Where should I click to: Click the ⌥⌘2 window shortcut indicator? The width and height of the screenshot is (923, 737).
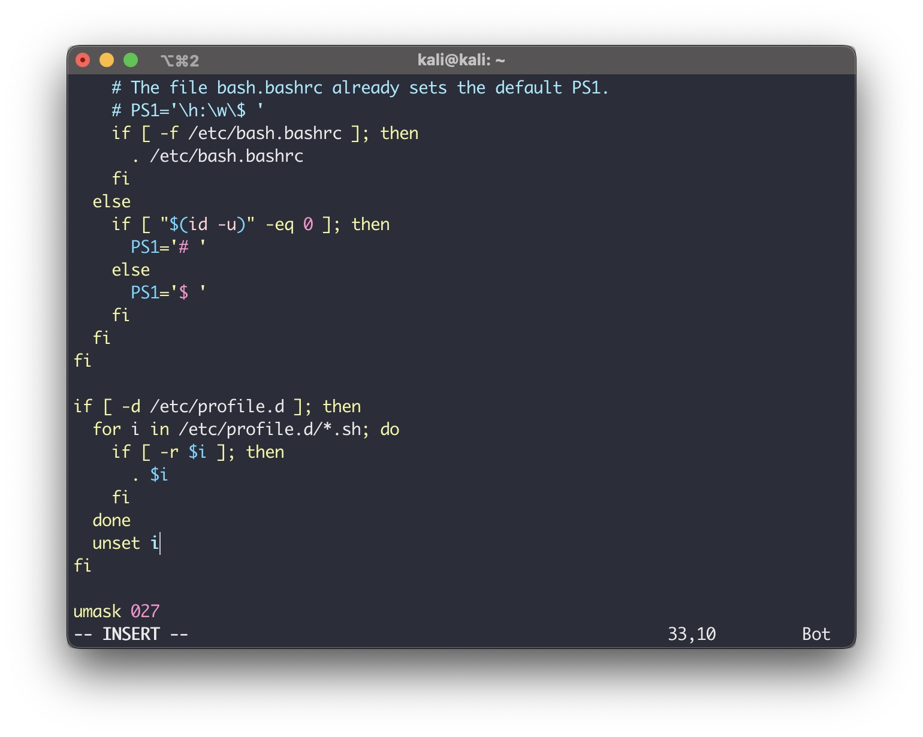[180, 61]
